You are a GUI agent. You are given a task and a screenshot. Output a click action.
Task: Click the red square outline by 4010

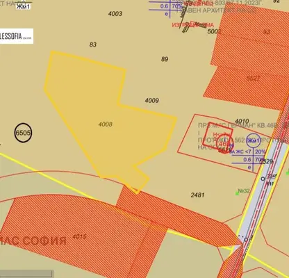coord(217,135)
